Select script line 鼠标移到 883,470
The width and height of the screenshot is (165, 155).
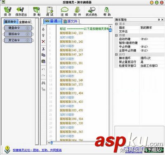(71, 110)
